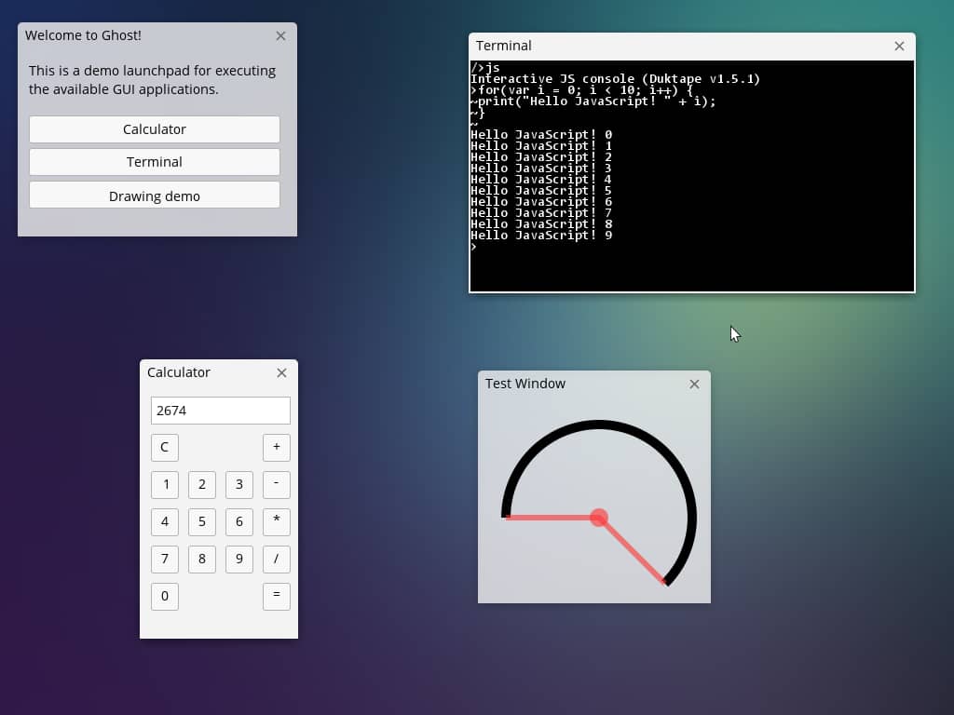Start the Drawing demo button
Screen dimensions: 954x715
(155, 196)
